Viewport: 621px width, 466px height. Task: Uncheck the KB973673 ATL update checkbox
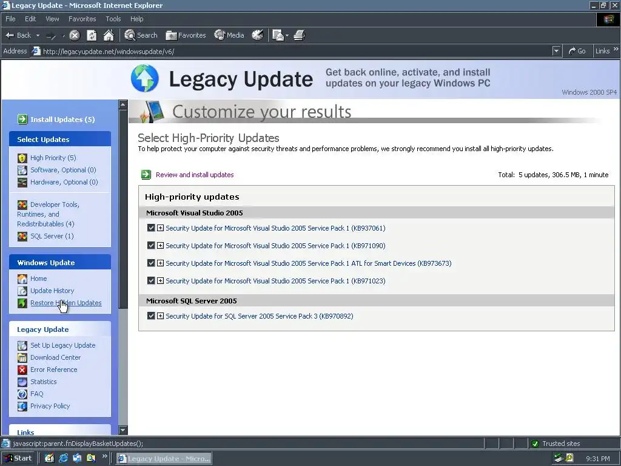(151, 263)
